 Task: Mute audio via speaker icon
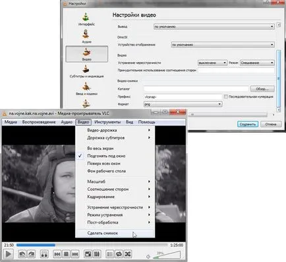pos(148,257)
